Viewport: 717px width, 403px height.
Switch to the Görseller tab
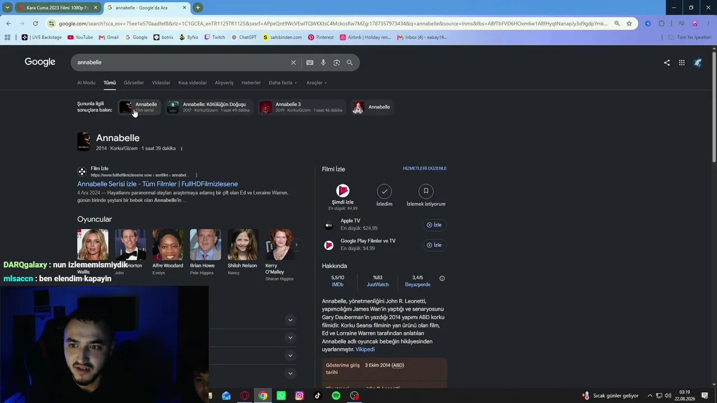[134, 83]
